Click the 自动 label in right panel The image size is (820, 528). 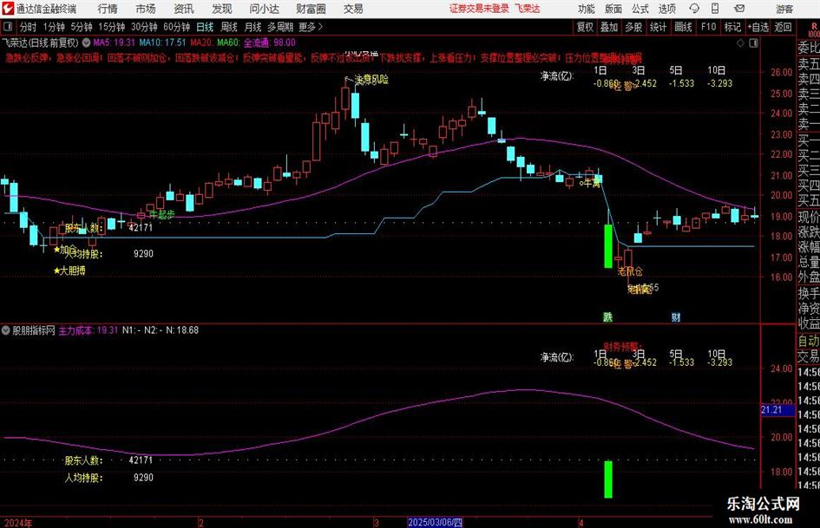pos(809,341)
